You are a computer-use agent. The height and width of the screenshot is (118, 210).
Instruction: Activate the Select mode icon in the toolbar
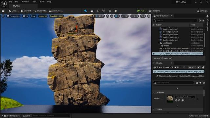[x=85, y=11]
